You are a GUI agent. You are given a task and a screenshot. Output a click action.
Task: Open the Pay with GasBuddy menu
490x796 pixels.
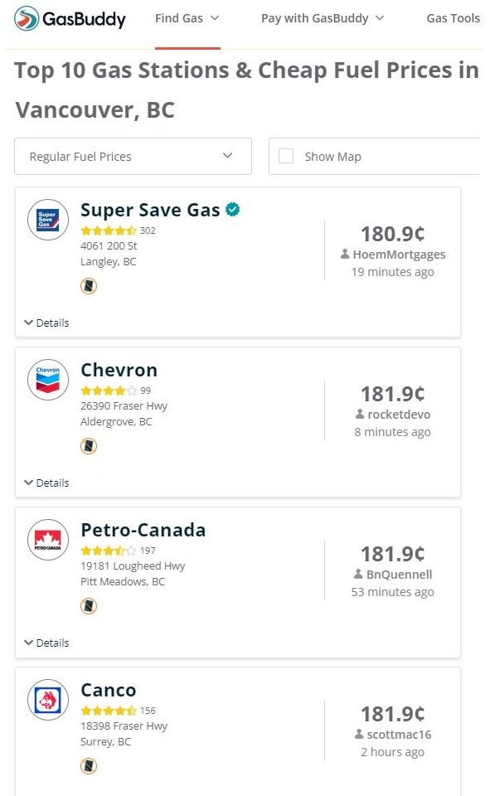[x=323, y=18]
